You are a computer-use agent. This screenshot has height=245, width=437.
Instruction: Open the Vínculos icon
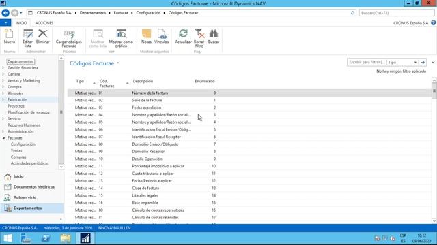[161, 36]
